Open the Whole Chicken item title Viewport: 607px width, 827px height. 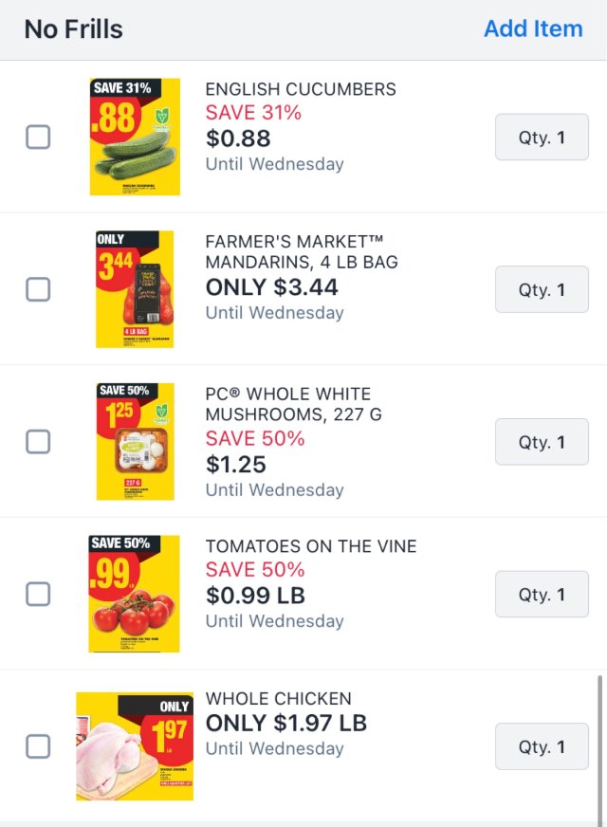tap(278, 699)
